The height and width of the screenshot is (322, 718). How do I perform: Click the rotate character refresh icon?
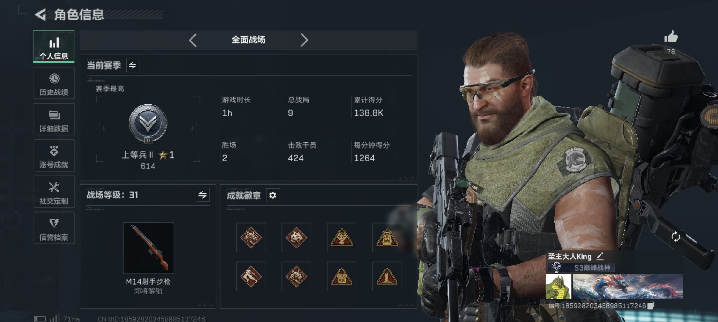(x=675, y=237)
